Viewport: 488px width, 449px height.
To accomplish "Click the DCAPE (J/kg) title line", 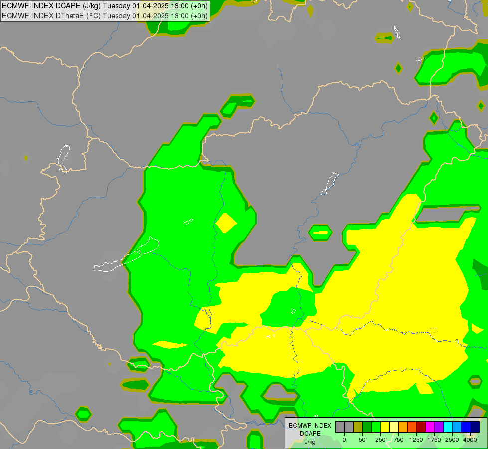I will [105, 6].
